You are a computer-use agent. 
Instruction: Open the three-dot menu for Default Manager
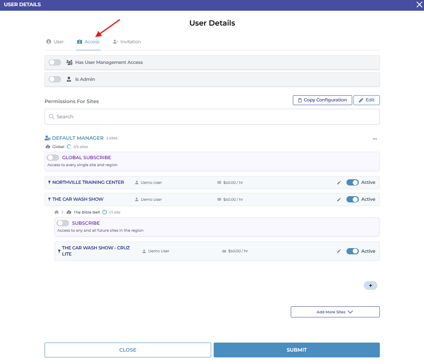coord(375,139)
